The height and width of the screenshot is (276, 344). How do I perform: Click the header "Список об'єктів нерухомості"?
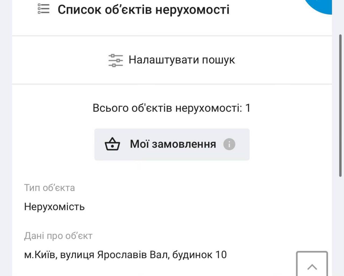tap(144, 9)
